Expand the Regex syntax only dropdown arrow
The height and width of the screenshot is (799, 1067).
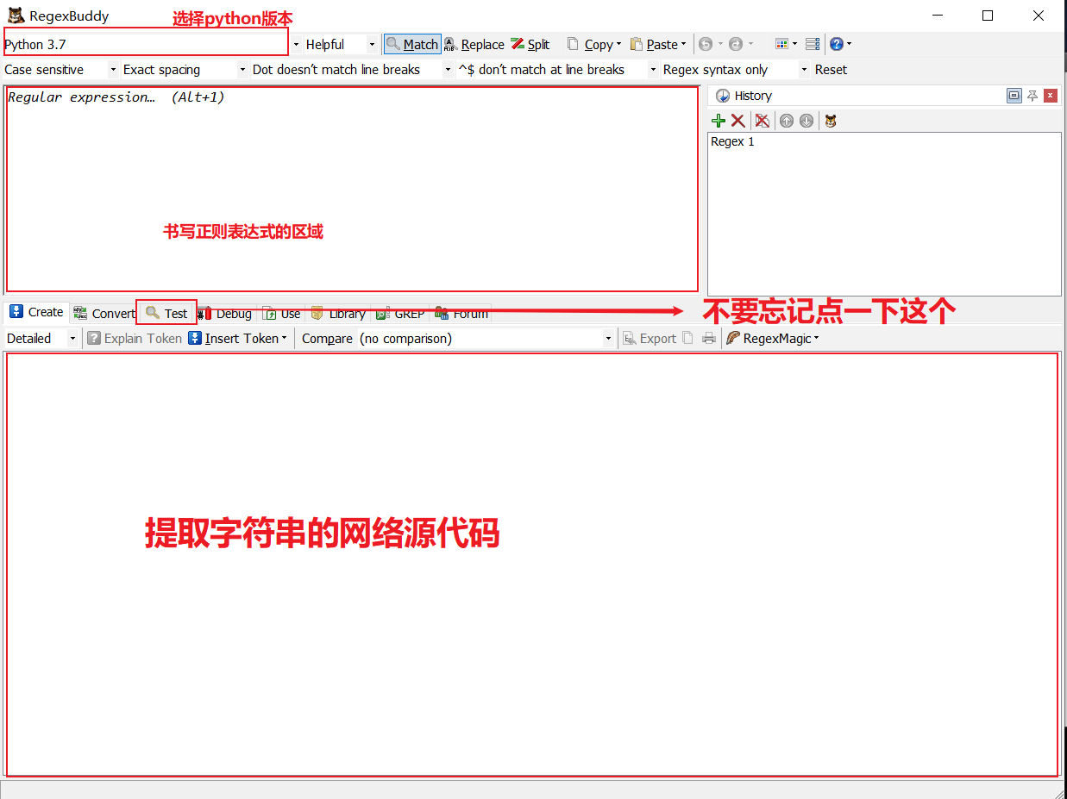(x=805, y=70)
